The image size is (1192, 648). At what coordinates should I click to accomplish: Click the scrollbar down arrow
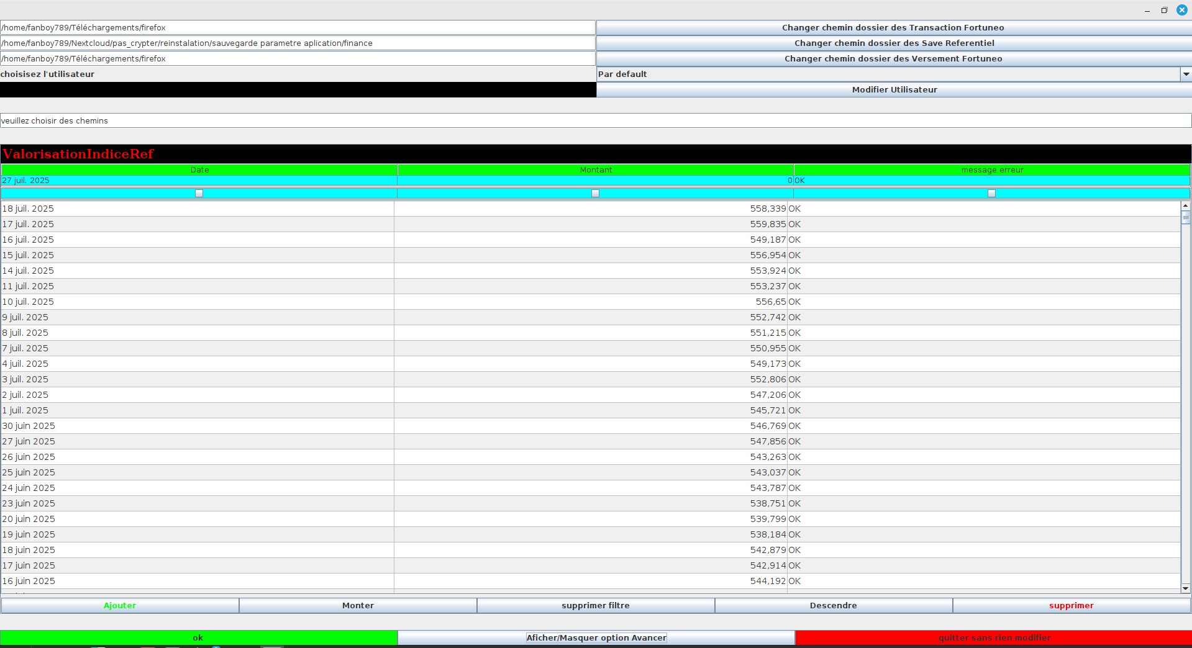1185,588
